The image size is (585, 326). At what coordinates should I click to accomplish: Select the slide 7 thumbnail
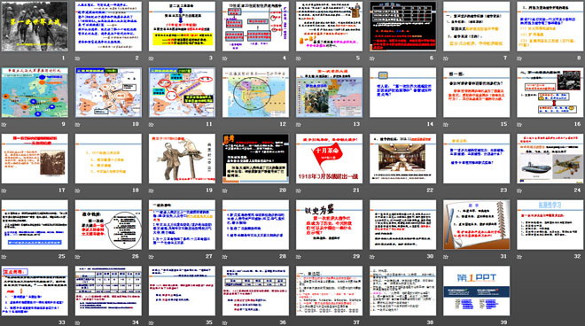click(477, 27)
